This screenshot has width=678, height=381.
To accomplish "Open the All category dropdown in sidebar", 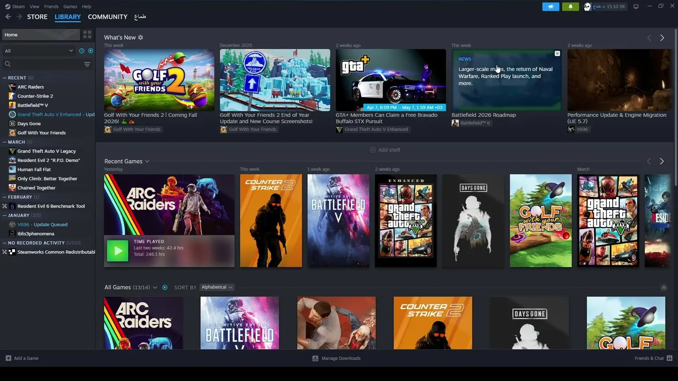I will [x=39, y=51].
